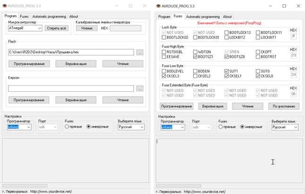Uncheck CKSEL3 fuse checkbox
Screen dimensions: 305x194
tap(164, 76)
